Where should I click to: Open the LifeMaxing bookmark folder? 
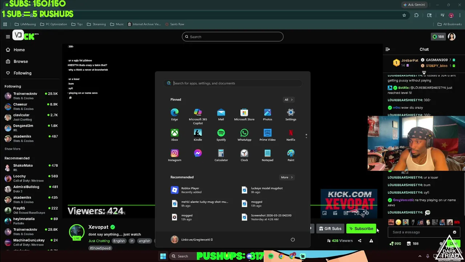click(x=25, y=24)
